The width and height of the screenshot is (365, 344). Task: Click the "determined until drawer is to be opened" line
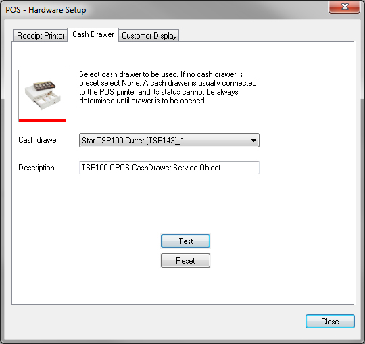click(143, 101)
